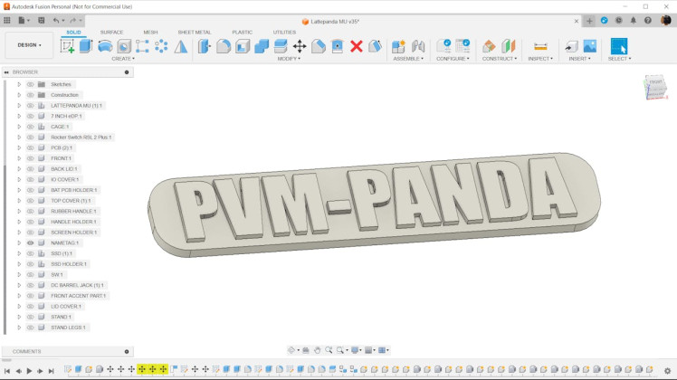Select the Fillet tool
677x380 pixels.
[x=224, y=46]
